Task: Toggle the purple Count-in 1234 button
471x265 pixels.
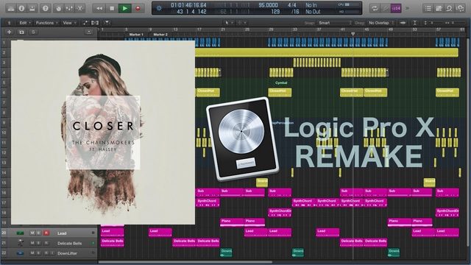Action: pos(396,8)
